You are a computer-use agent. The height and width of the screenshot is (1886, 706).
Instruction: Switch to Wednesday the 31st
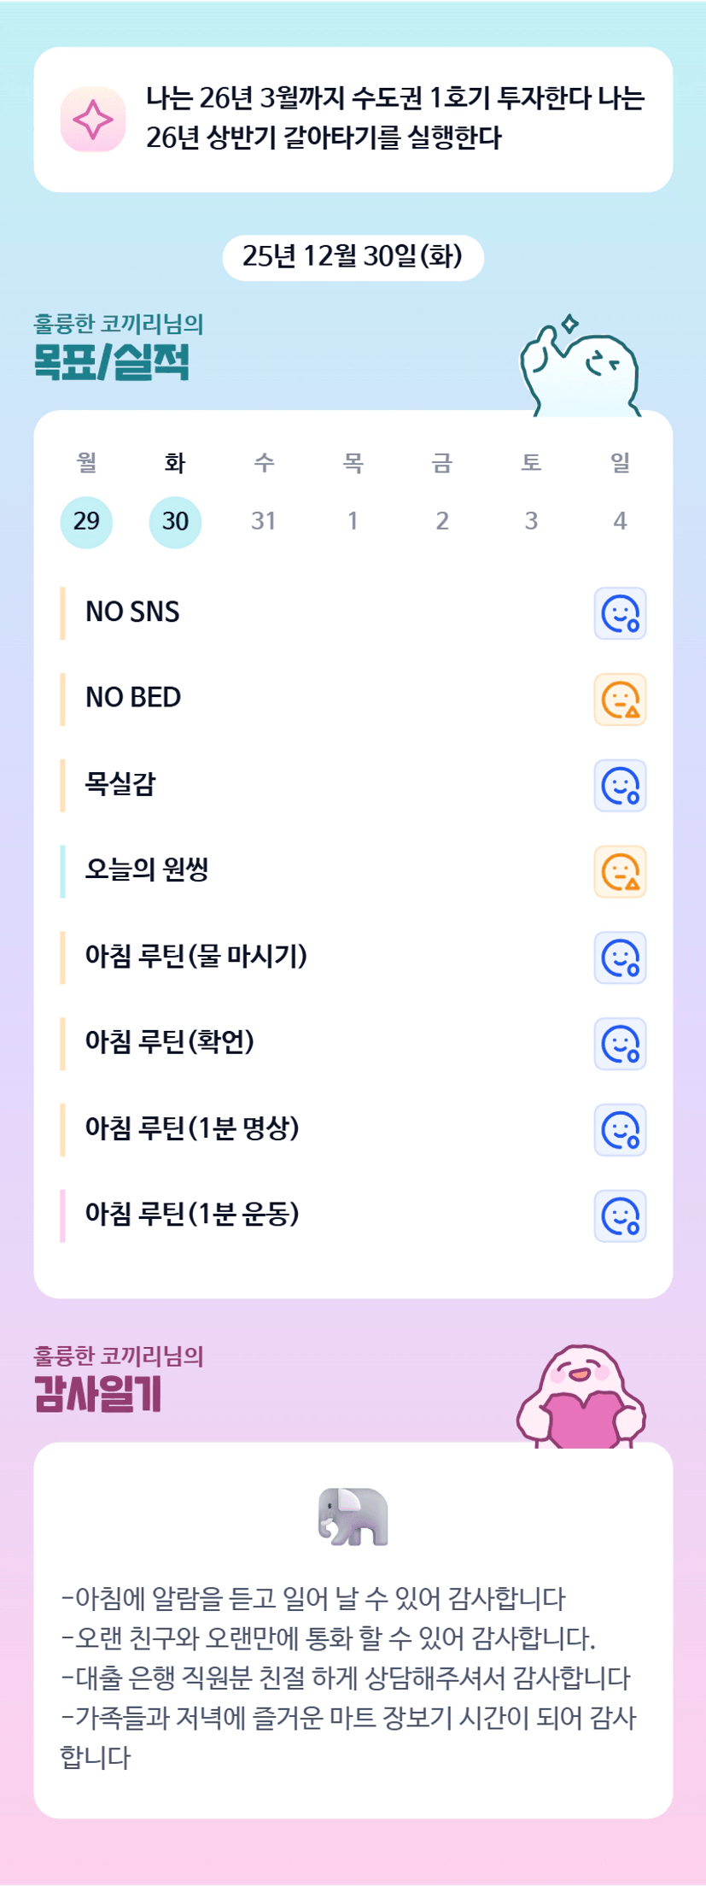(x=264, y=521)
